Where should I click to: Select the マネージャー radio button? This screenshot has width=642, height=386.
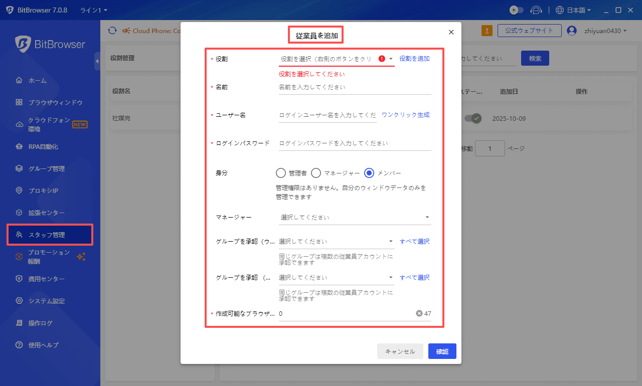(316, 173)
